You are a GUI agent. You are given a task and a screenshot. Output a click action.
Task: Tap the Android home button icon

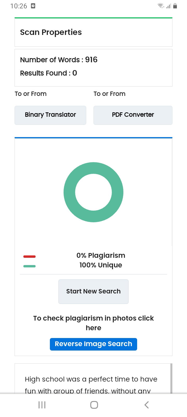click(x=94, y=405)
